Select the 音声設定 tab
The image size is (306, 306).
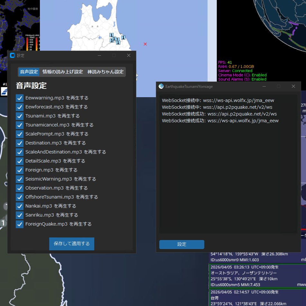pyautogui.click(x=29, y=72)
